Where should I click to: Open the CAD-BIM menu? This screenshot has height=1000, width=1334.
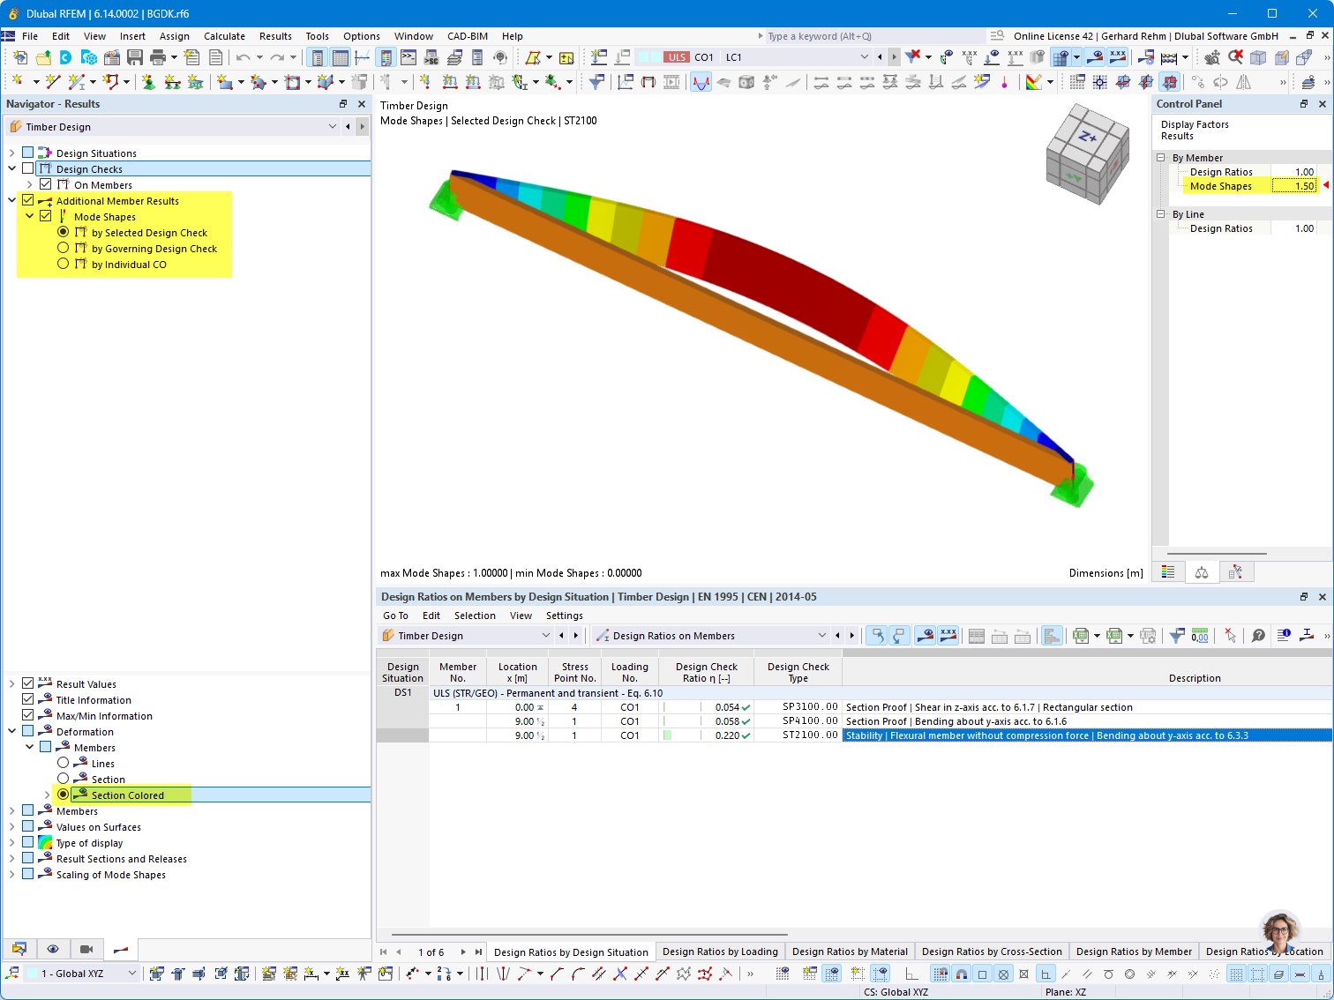pyautogui.click(x=468, y=36)
